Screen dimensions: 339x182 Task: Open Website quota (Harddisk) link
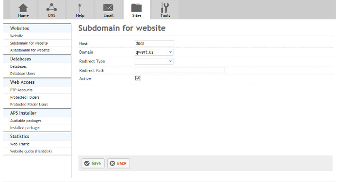[31, 151]
